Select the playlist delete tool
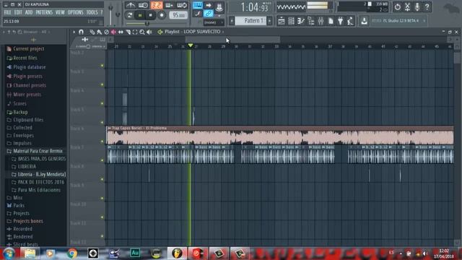Screen dimensions: 462x260 tap(106, 32)
